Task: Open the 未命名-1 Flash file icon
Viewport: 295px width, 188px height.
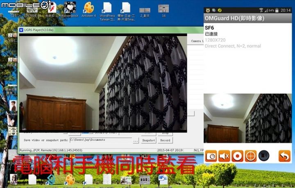Action: 51,9
